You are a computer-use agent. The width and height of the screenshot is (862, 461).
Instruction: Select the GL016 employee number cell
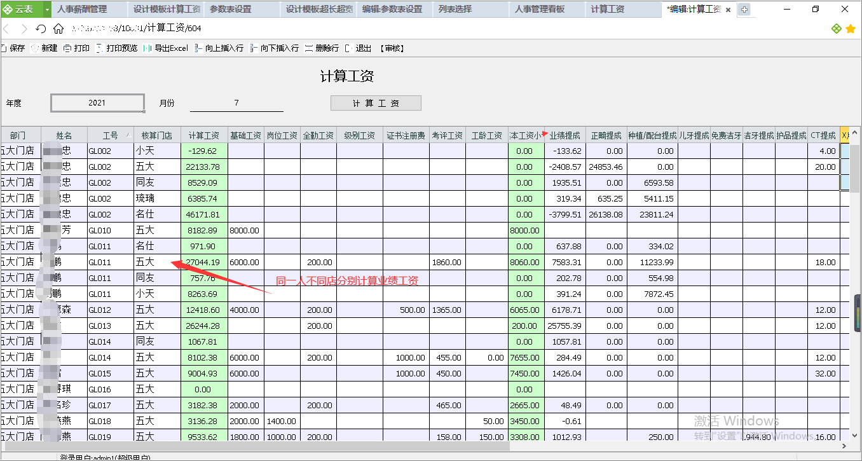click(x=111, y=389)
